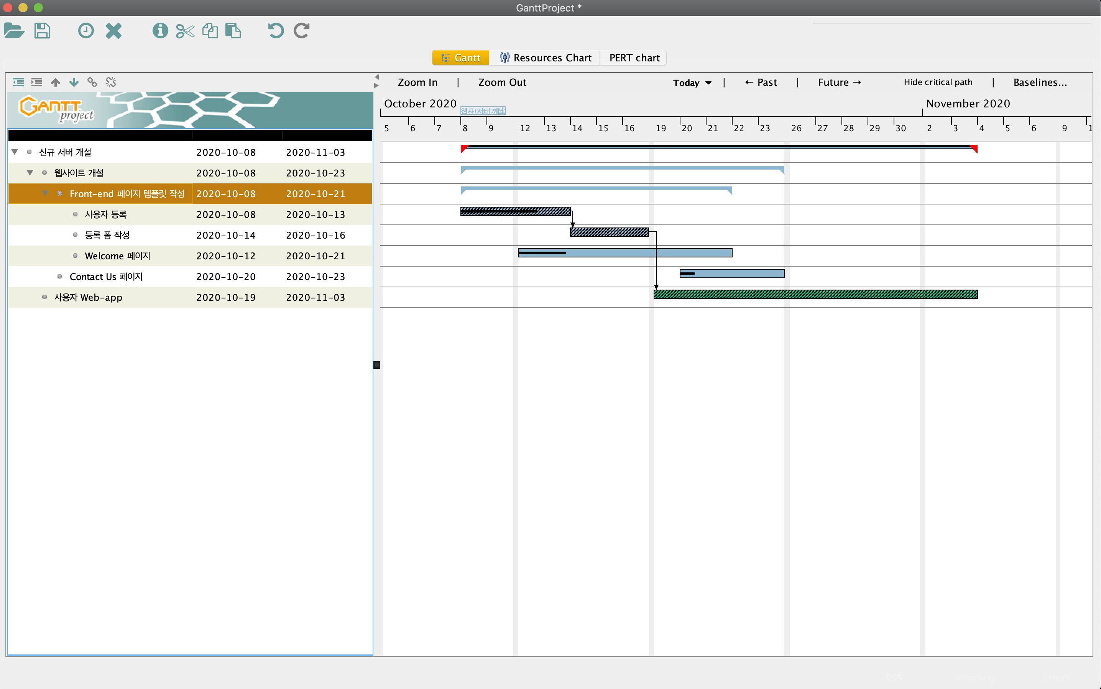This screenshot has height=689, width=1101.
Task: Click the Unlink tasks broken-chain icon
Action: coord(111,82)
